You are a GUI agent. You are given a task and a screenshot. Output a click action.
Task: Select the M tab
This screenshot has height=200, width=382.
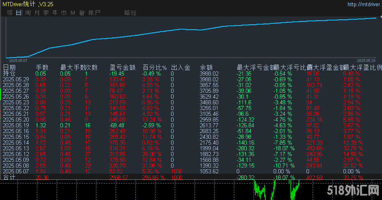click(x=73, y=13)
